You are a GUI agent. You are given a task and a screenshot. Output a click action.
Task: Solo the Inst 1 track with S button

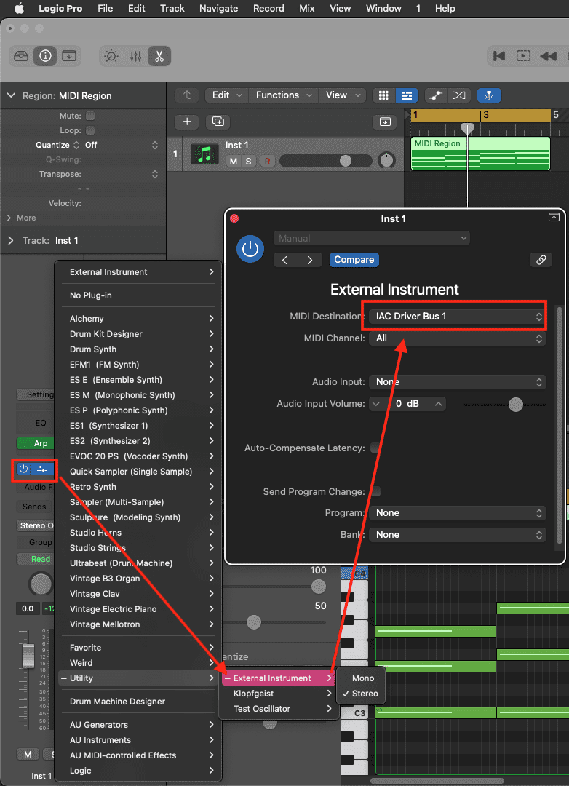[x=248, y=161]
